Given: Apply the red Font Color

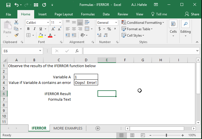Looking at the screenshot, I should point(50,35).
